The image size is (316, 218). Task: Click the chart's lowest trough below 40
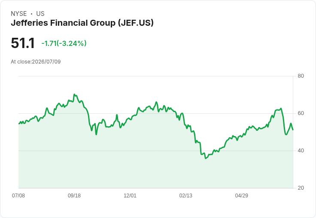tap(206, 158)
